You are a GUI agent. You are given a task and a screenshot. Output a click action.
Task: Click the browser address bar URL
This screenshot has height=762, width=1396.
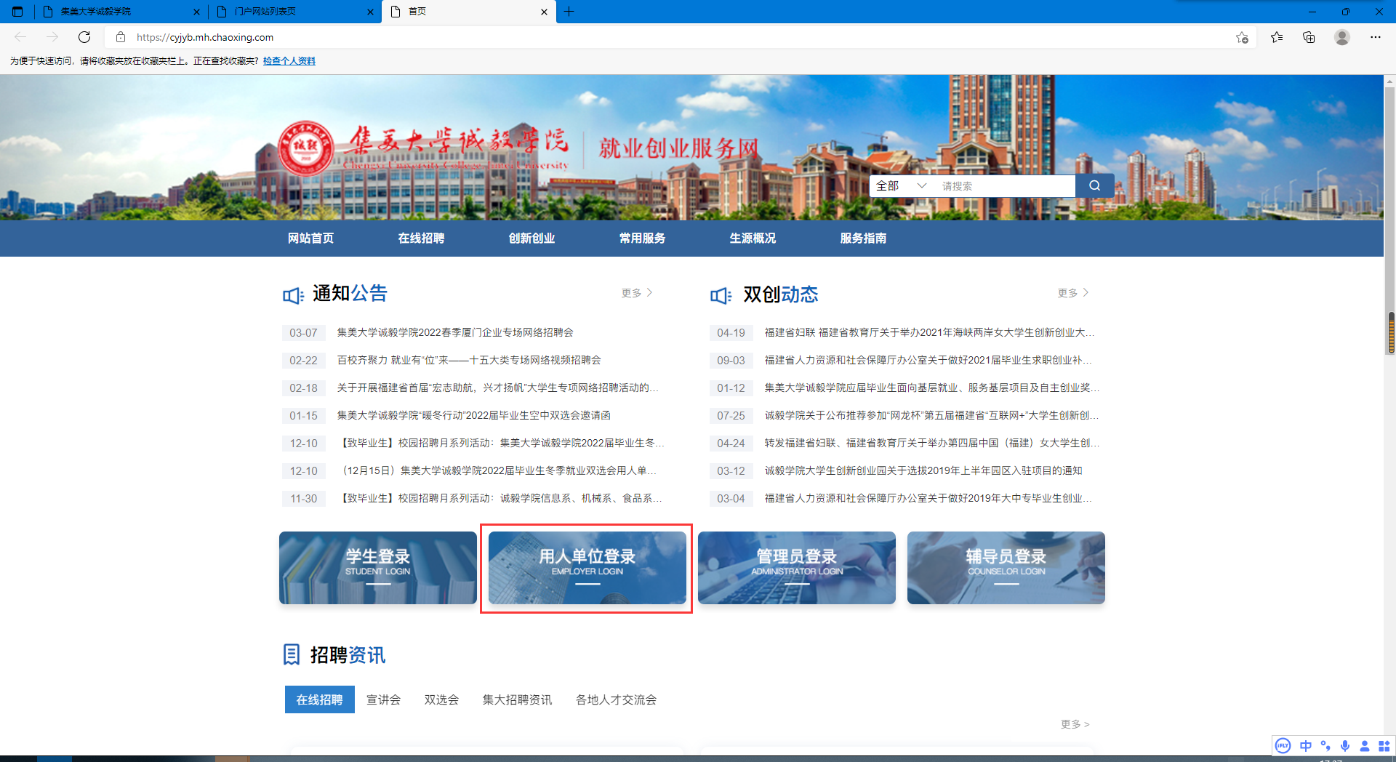(x=205, y=37)
